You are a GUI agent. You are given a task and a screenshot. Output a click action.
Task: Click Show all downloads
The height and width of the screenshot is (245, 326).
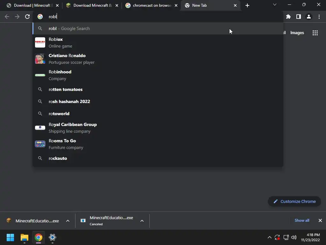pos(302,220)
